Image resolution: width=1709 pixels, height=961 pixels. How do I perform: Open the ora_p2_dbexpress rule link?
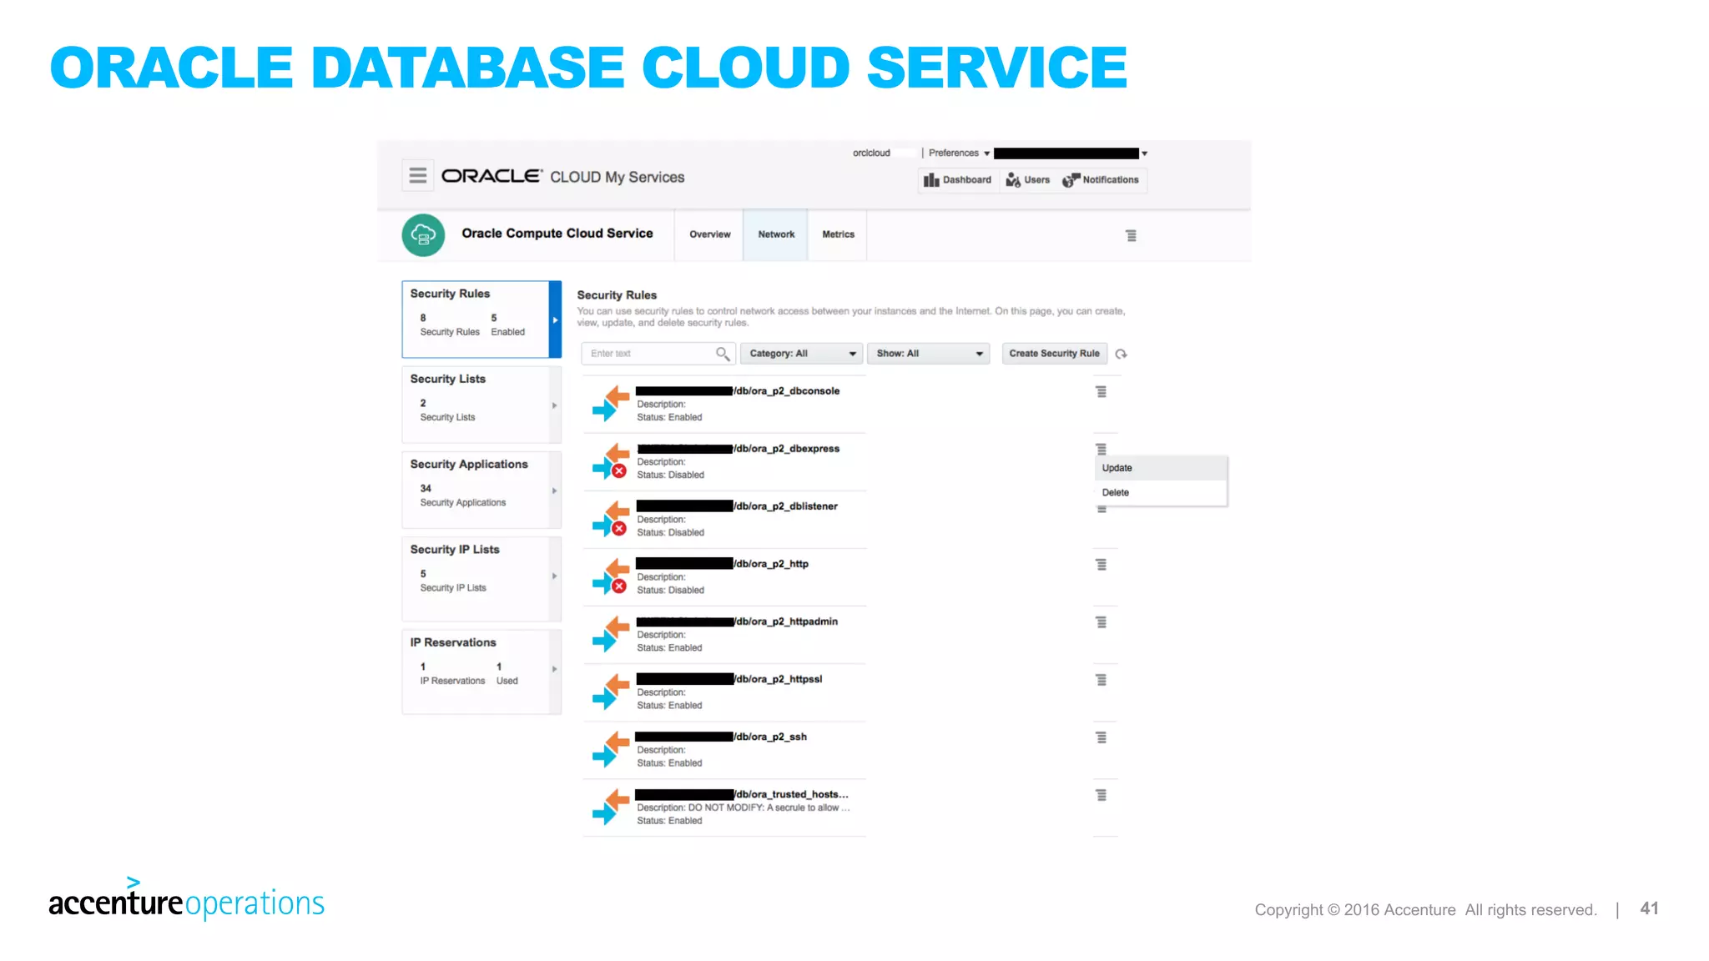(738, 449)
